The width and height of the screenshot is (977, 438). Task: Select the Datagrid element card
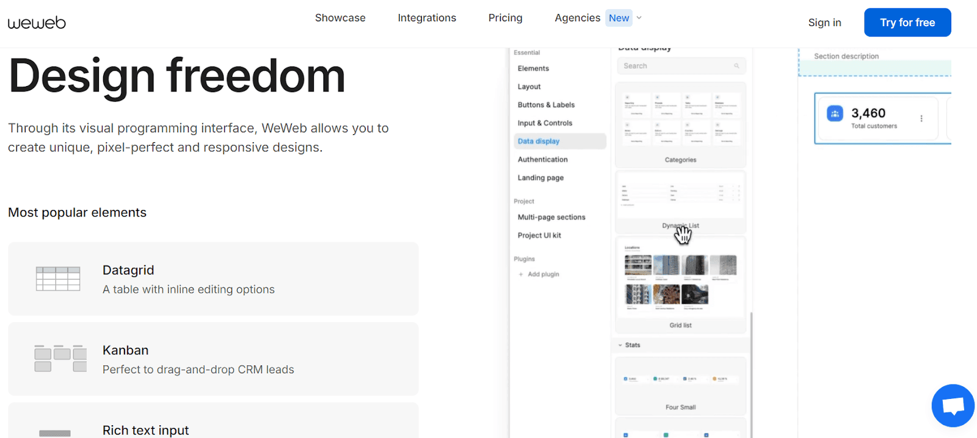(213, 279)
